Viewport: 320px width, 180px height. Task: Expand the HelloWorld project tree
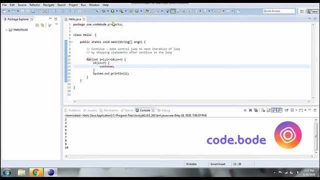click(x=6, y=30)
